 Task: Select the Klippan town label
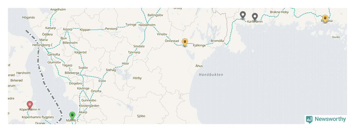(x=85, y=30)
